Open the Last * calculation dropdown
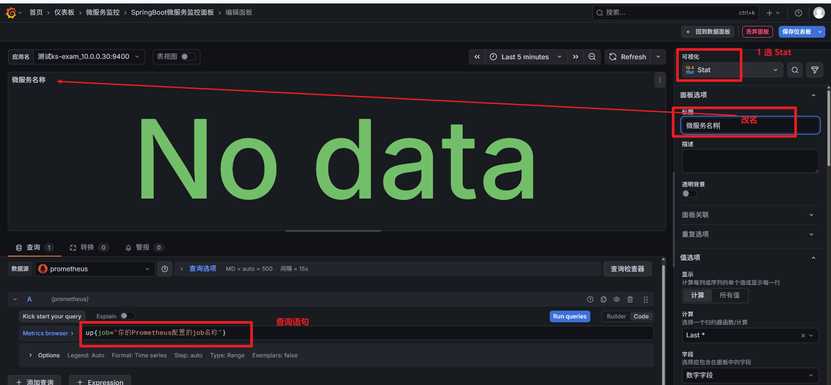The image size is (831, 385). (x=750, y=335)
